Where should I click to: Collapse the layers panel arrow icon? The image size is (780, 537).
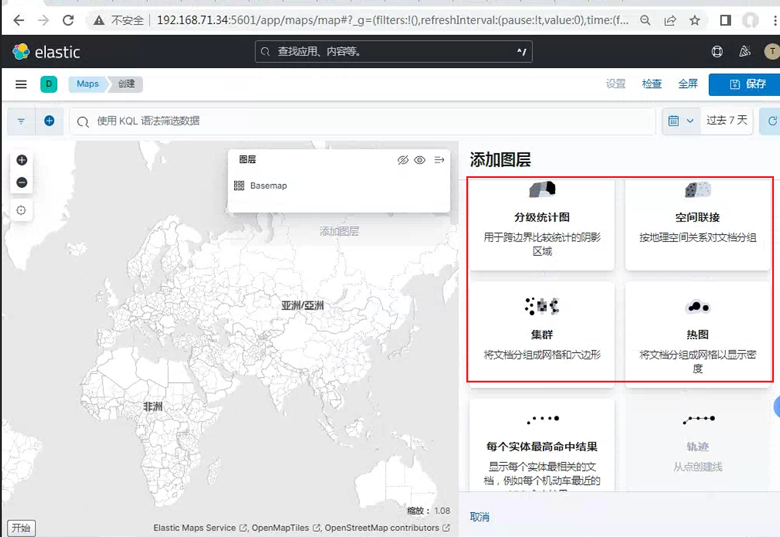tap(439, 160)
